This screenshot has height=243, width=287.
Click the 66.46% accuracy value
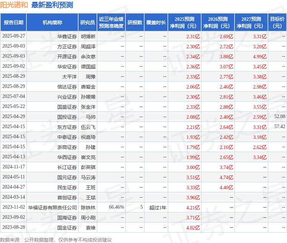pos(116,207)
